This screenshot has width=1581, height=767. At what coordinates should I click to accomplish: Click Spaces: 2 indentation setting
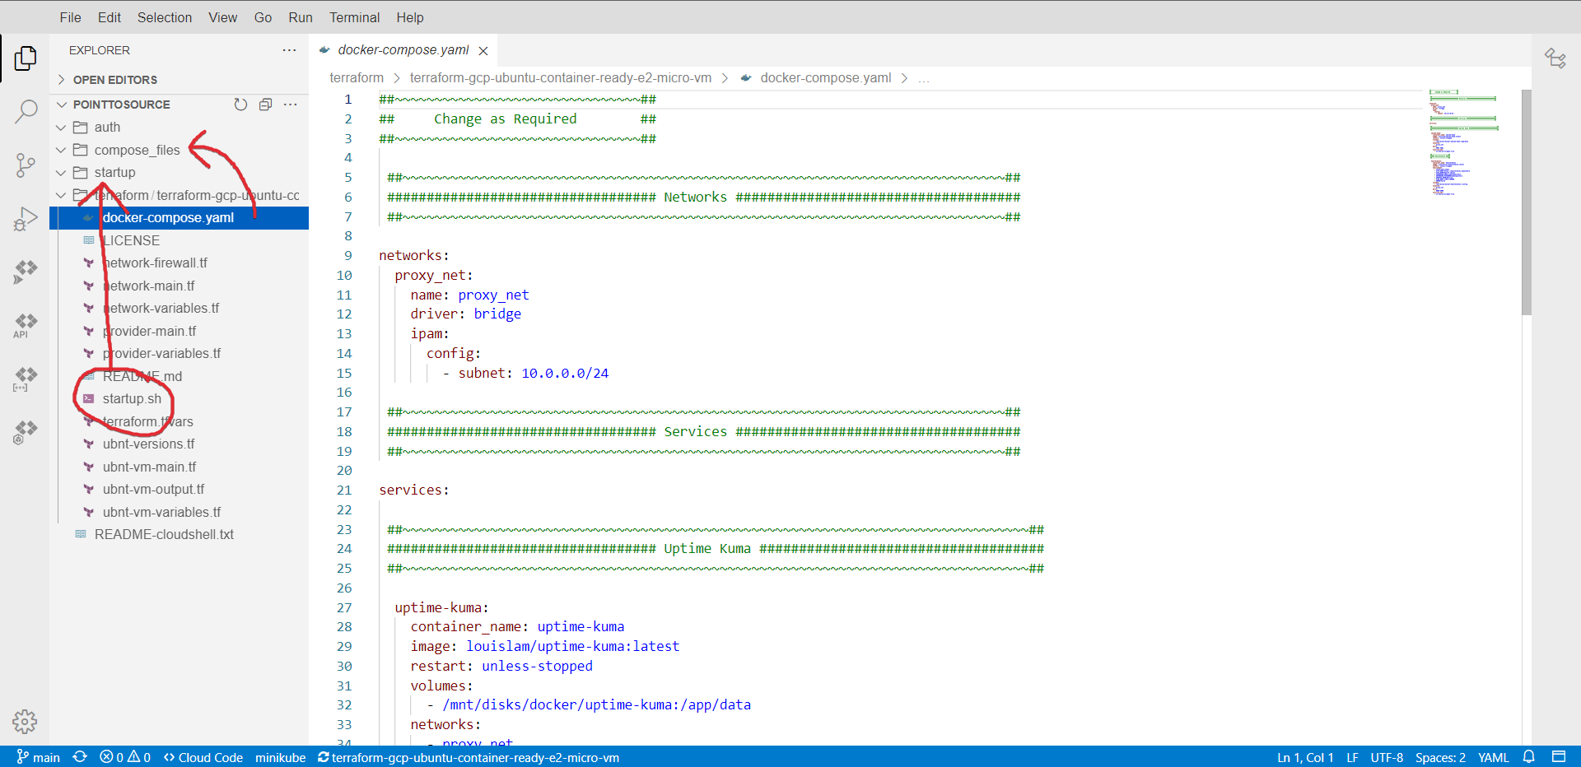pyautogui.click(x=1440, y=757)
